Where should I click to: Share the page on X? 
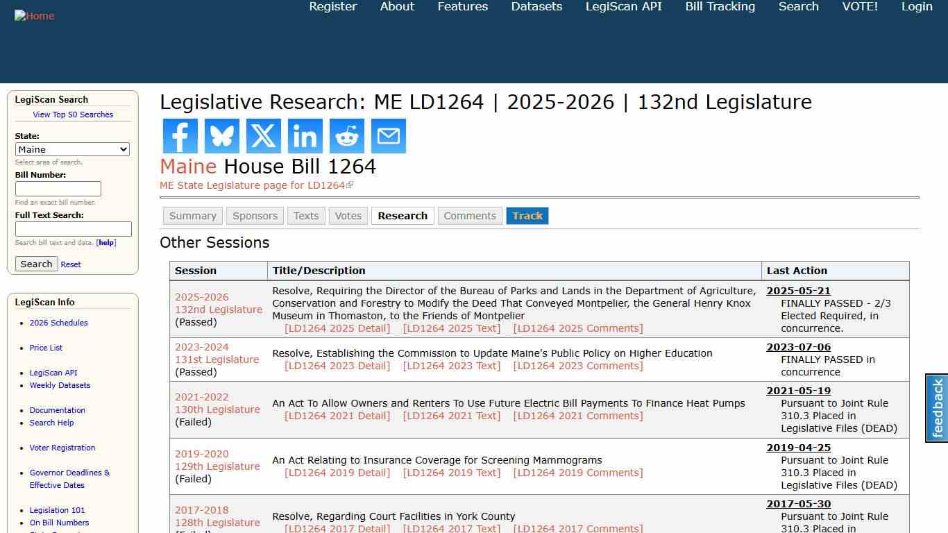pos(263,136)
